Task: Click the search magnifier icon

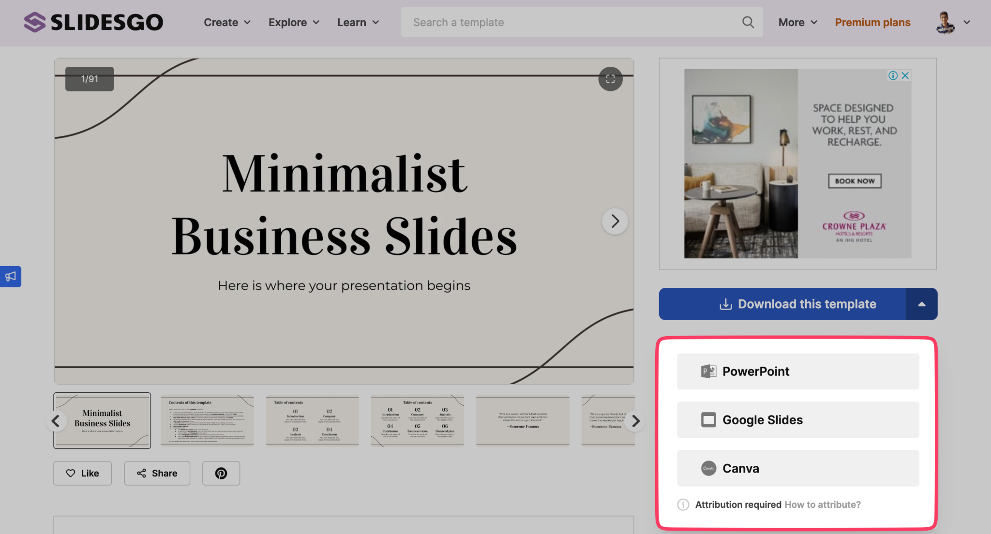Action: click(748, 22)
